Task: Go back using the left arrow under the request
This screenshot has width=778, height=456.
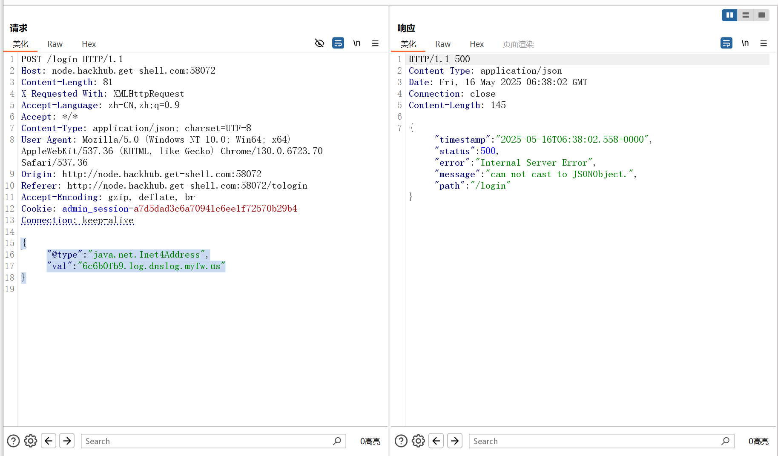Action: (x=48, y=441)
